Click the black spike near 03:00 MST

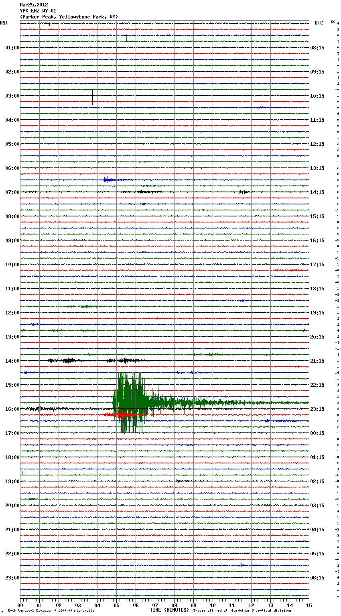tap(92, 96)
